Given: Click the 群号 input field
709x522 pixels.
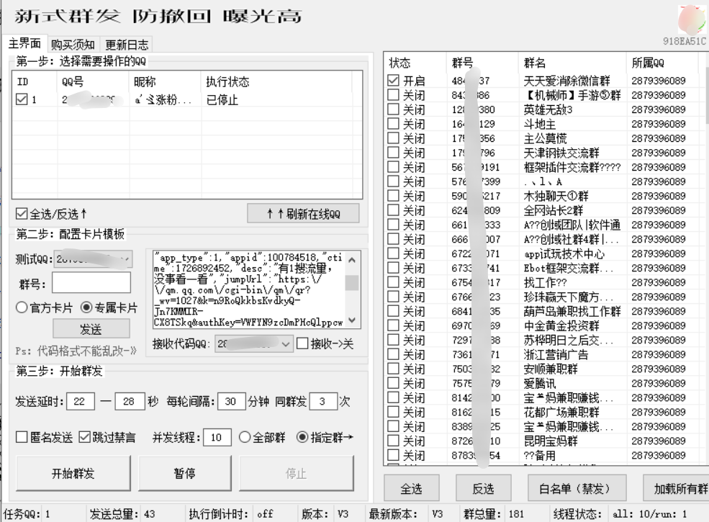Looking at the screenshot, I should click(x=91, y=282).
